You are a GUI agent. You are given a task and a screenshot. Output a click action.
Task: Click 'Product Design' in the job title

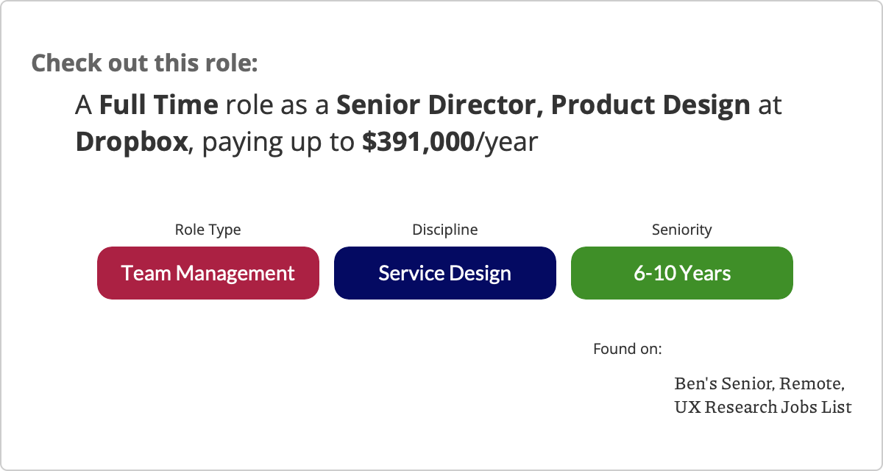pyautogui.click(x=650, y=106)
